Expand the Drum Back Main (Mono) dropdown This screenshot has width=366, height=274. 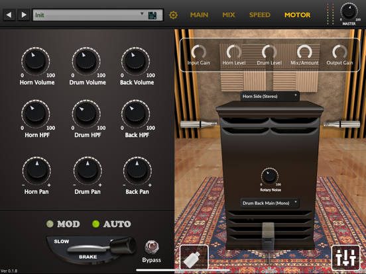(x=270, y=203)
